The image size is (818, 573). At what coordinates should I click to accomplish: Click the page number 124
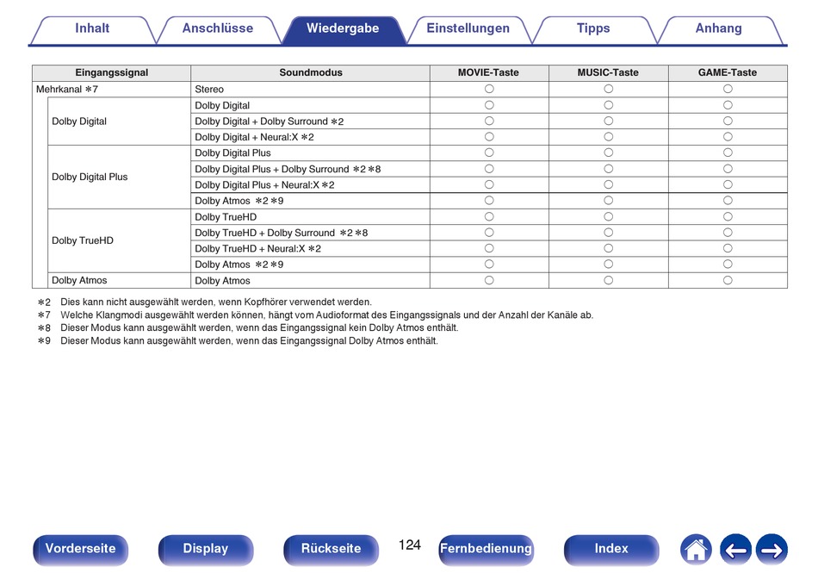tap(410, 545)
